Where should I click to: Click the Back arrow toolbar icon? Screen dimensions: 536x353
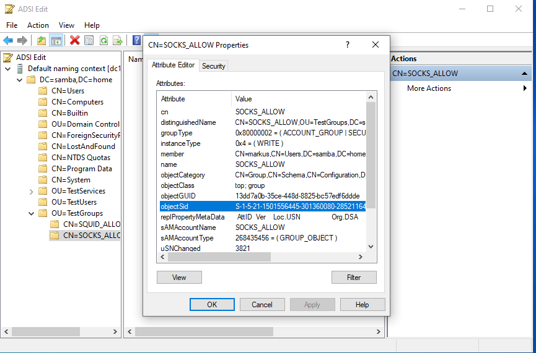(8, 41)
